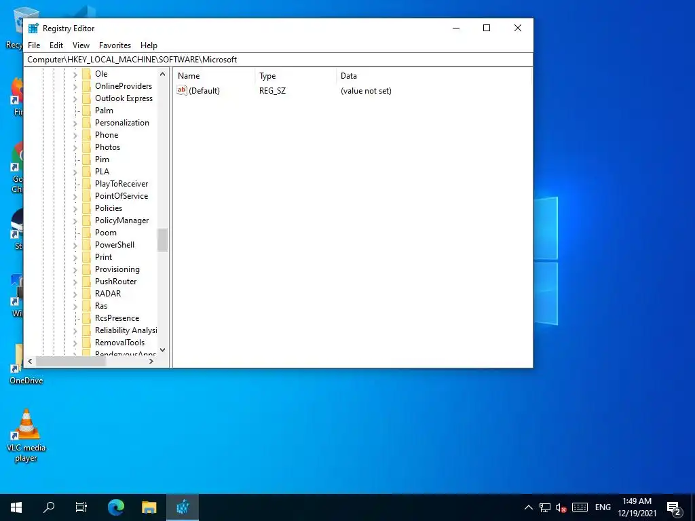Expand the Print key
The height and width of the screenshot is (521, 695).
[x=75, y=257]
